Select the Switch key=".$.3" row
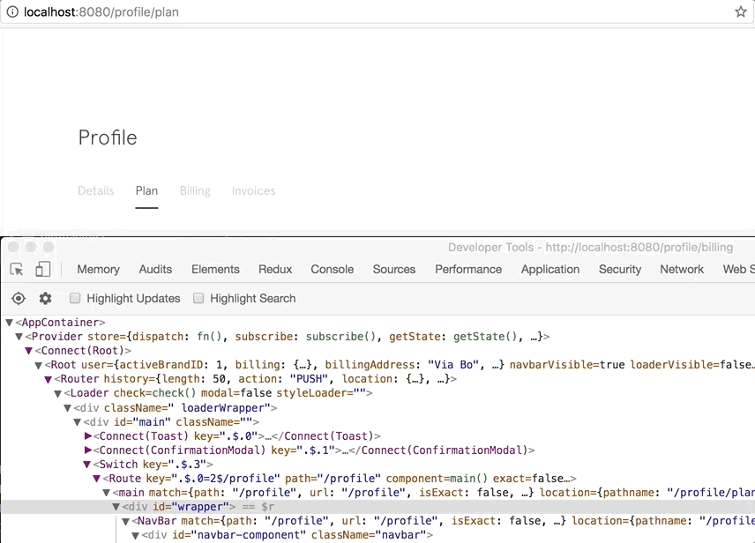Viewport: 755px width, 543px height. (x=153, y=464)
